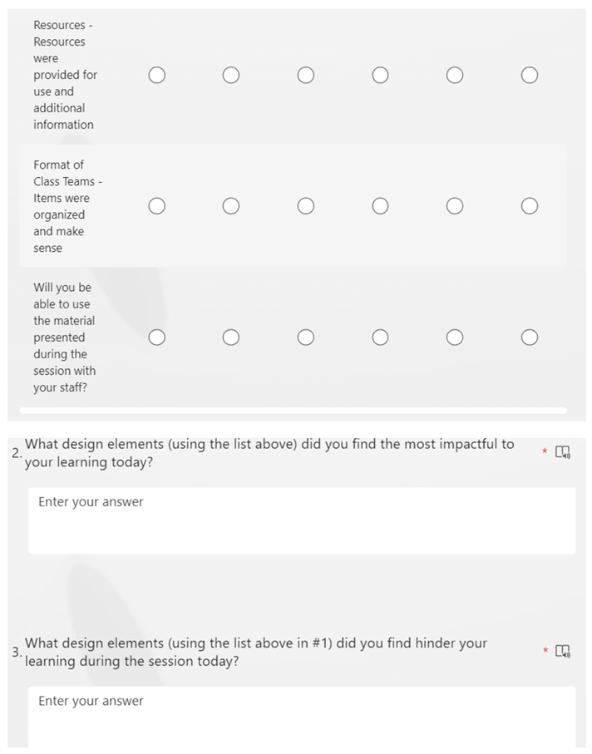Select fifth option for using material with staff
This screenshot has height=754, width=592.
pos(455,338)
